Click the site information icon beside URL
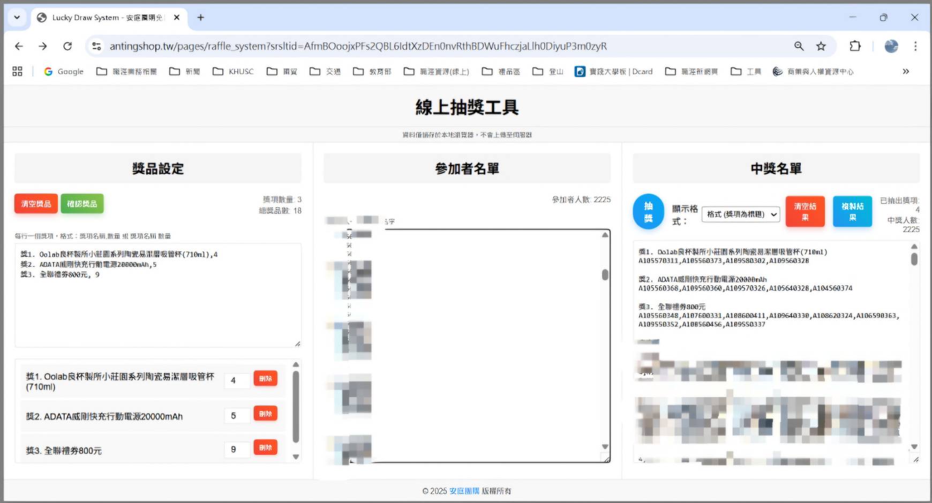 click(96, 47)
